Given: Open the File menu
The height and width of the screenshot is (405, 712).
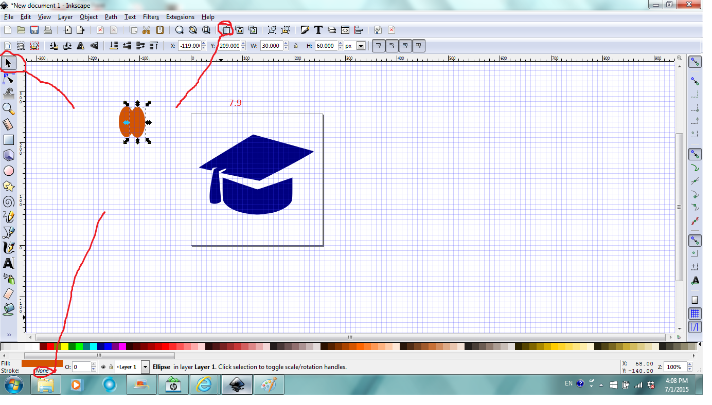Looking at the screenshot, I should [9, 17].
